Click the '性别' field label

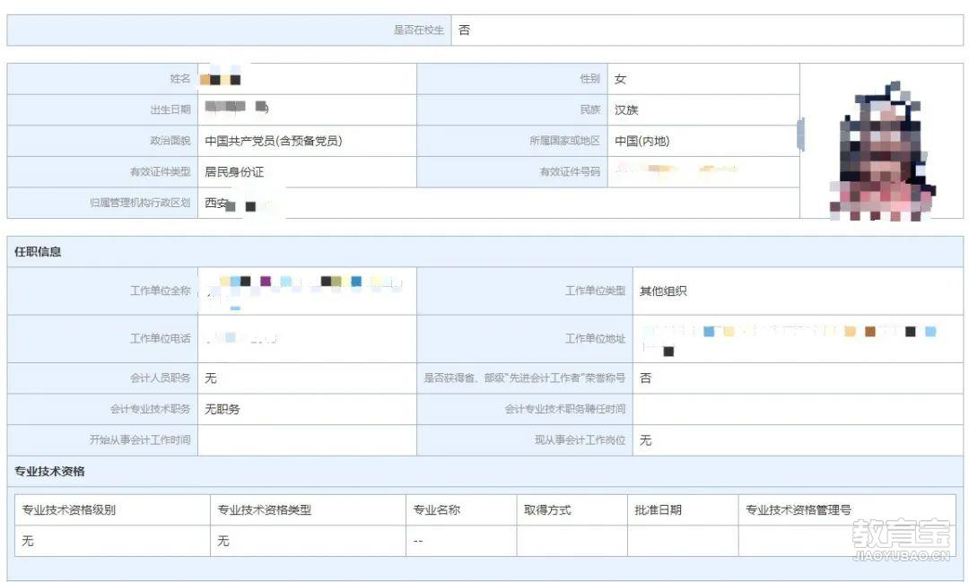(590, 78)
